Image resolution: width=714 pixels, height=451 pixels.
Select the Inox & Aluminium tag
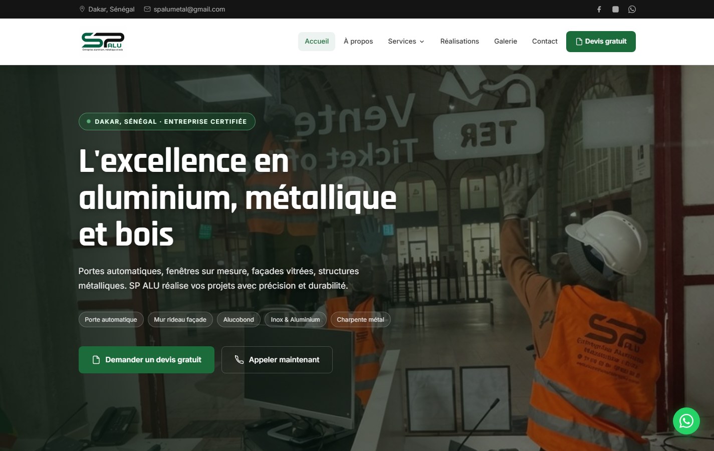coord(295,320)
